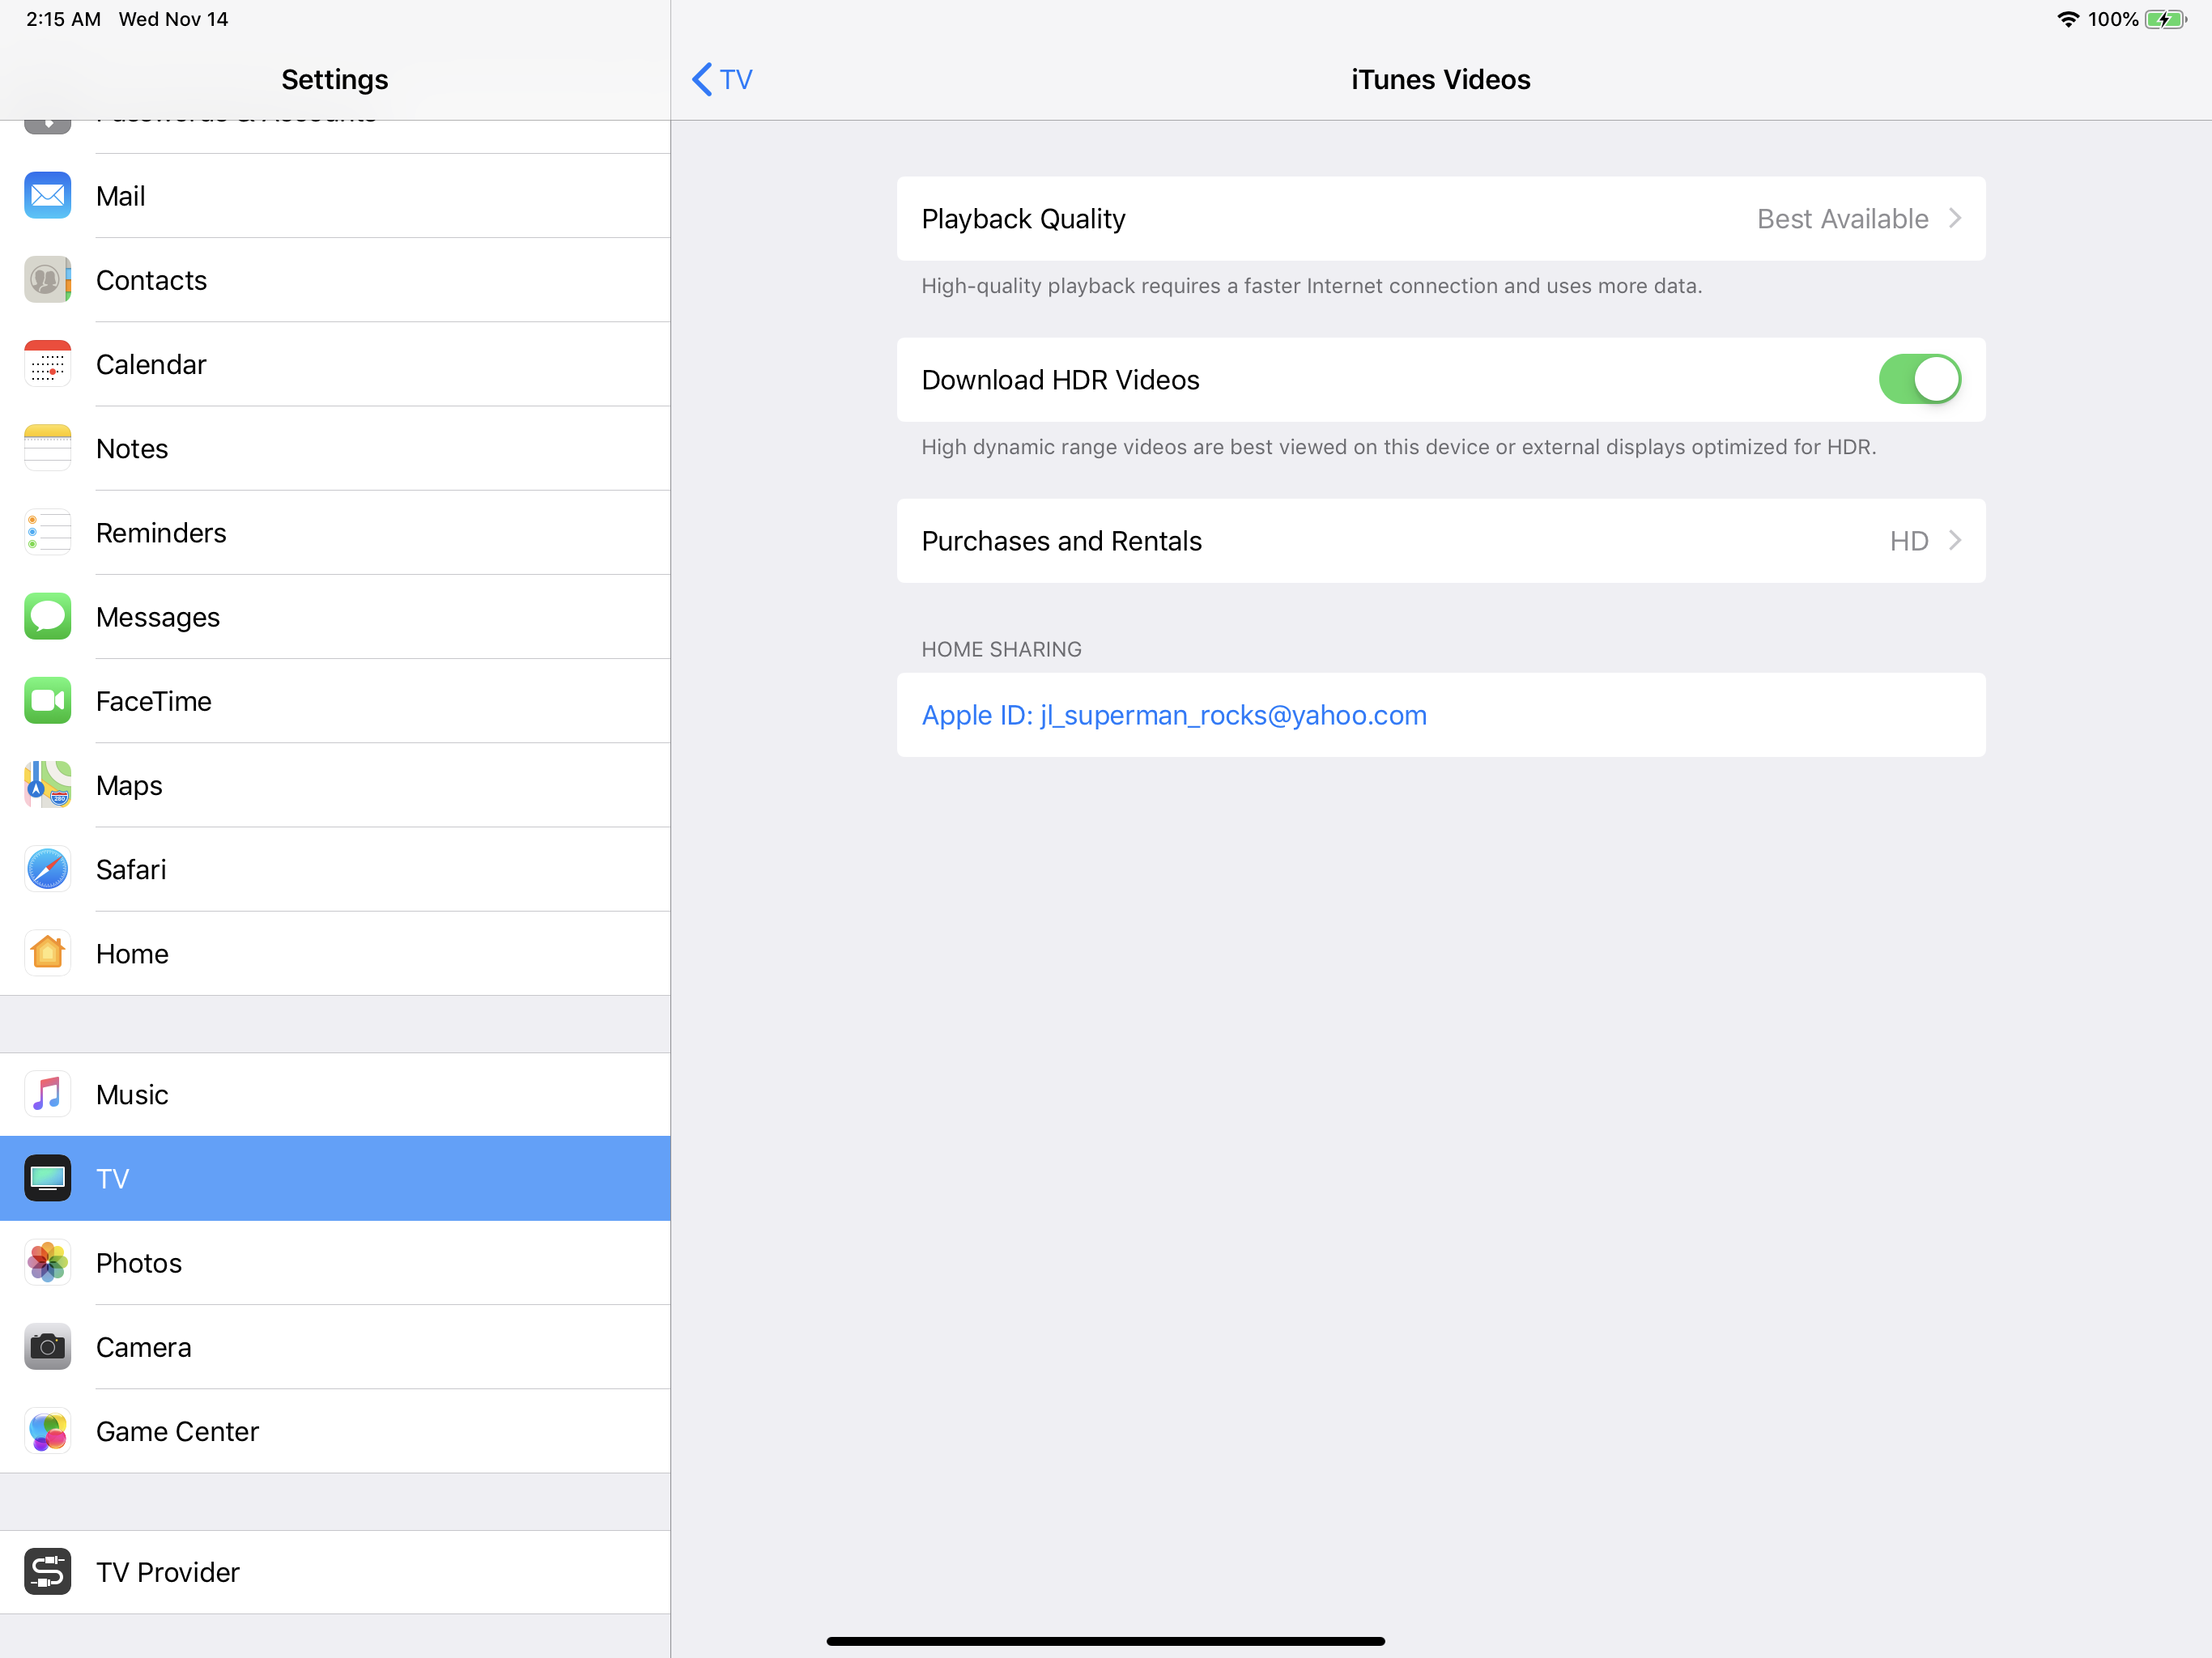Viewport: 2212px width, 1658px height.
Task: Open TV Provider settings
Action: point(335,1572)
